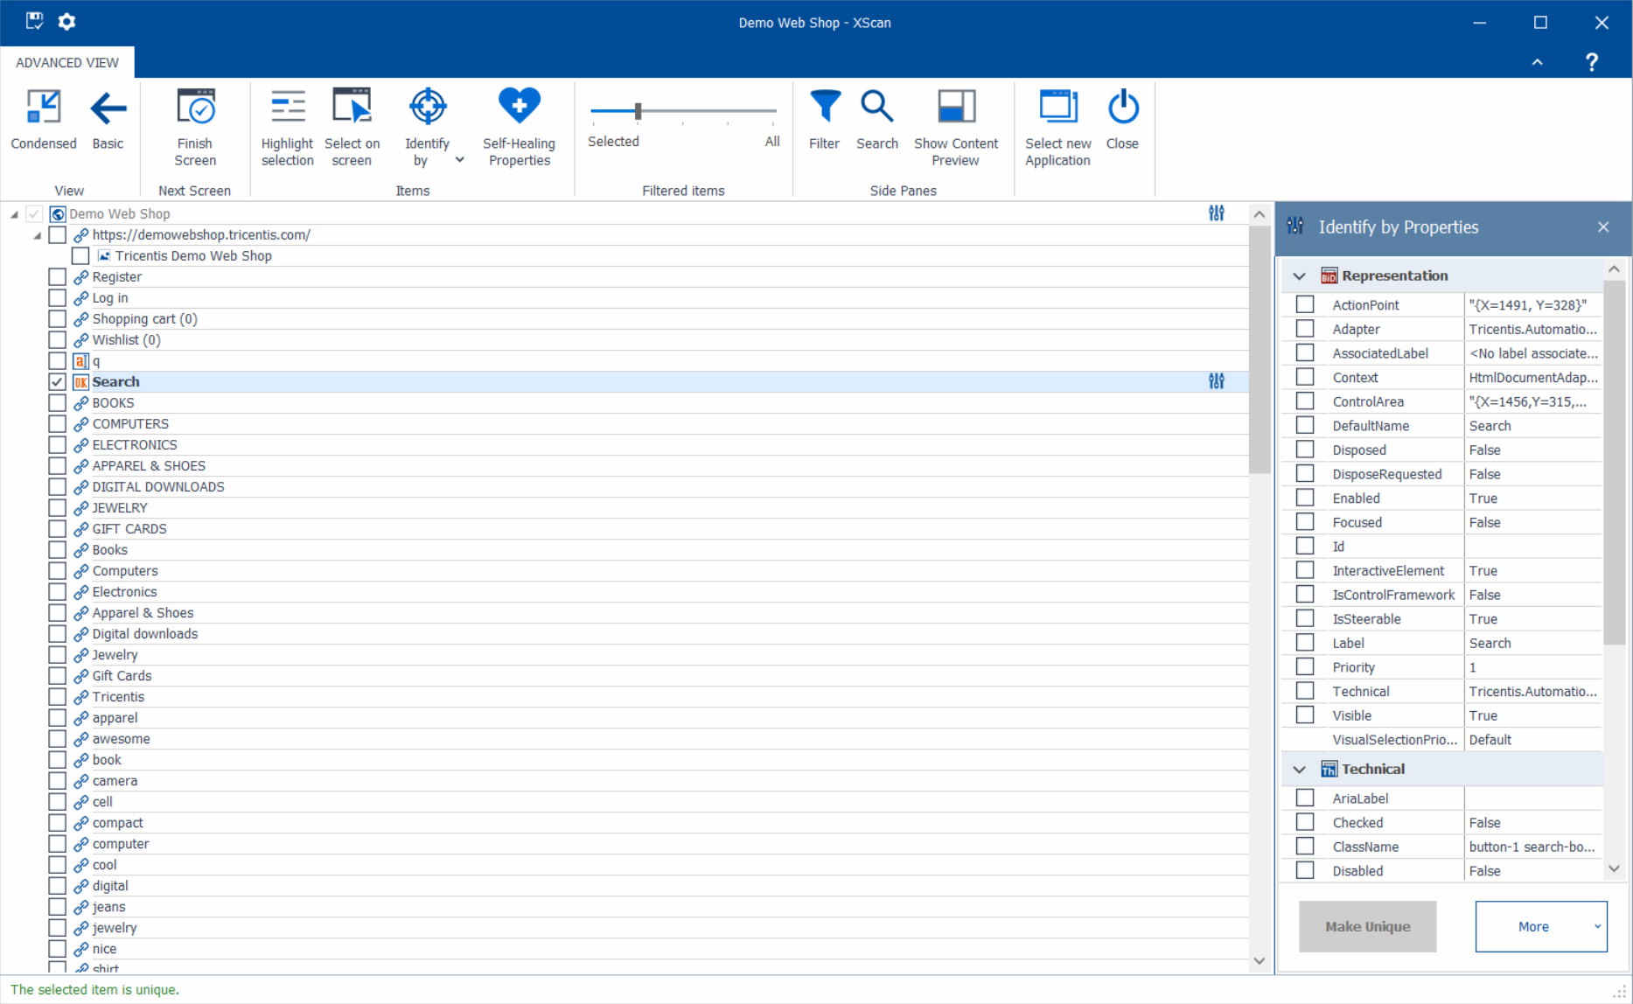Image resolution: width=1633 pixels, height=1004 pixels.
Task: Click the More button
Action: pyautogui.click(x=1533, y=926)
